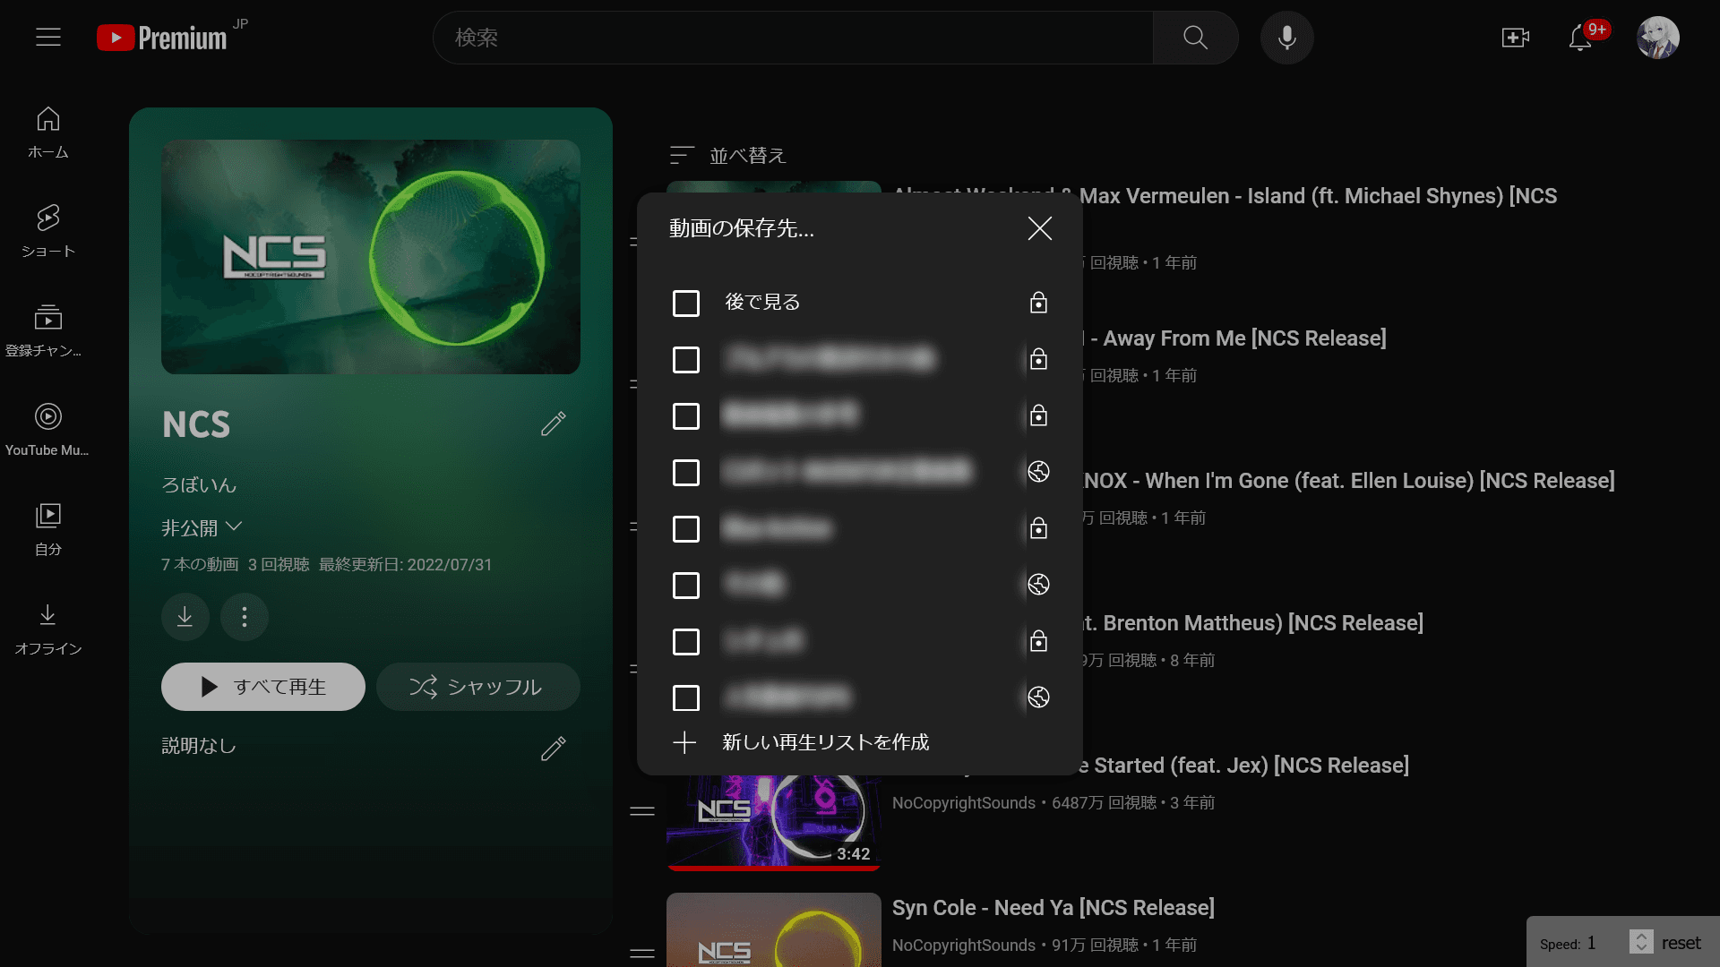Image resolution: width=1720 pixels, height=967 pixels.
Task: Click the globe icon on fourth playlist row
Action: [x=1038, y=472]
